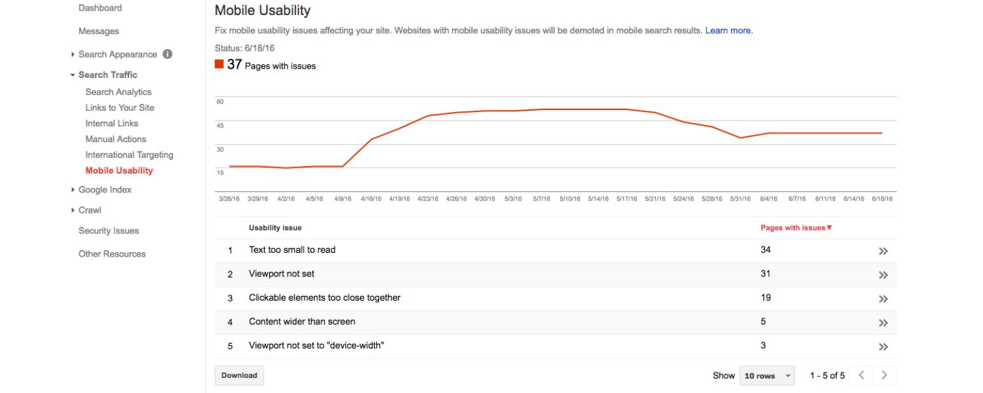The height and width of the screenshot is (393, 983).
Task: Go to Messages
Action: [x=98, y=30]
